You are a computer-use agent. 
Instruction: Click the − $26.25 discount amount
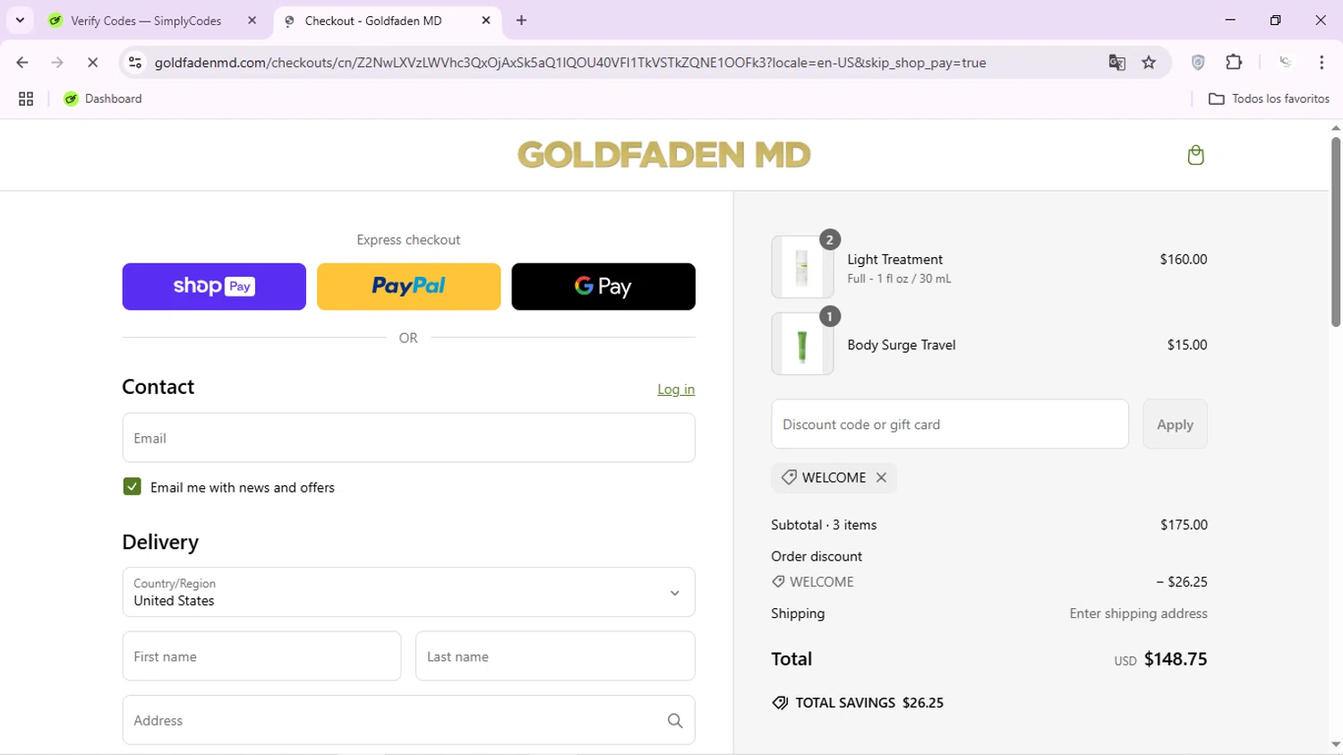click(x=1182, y=582)
